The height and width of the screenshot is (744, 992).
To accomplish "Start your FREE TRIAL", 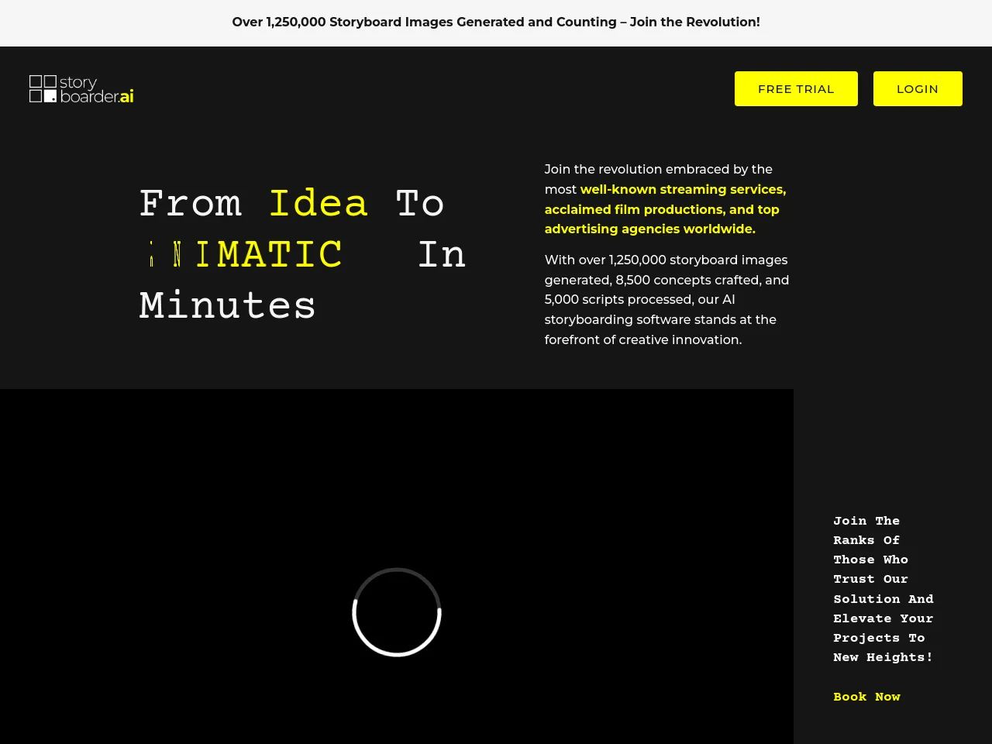I will pyautogui.click(x=796, y=89).
